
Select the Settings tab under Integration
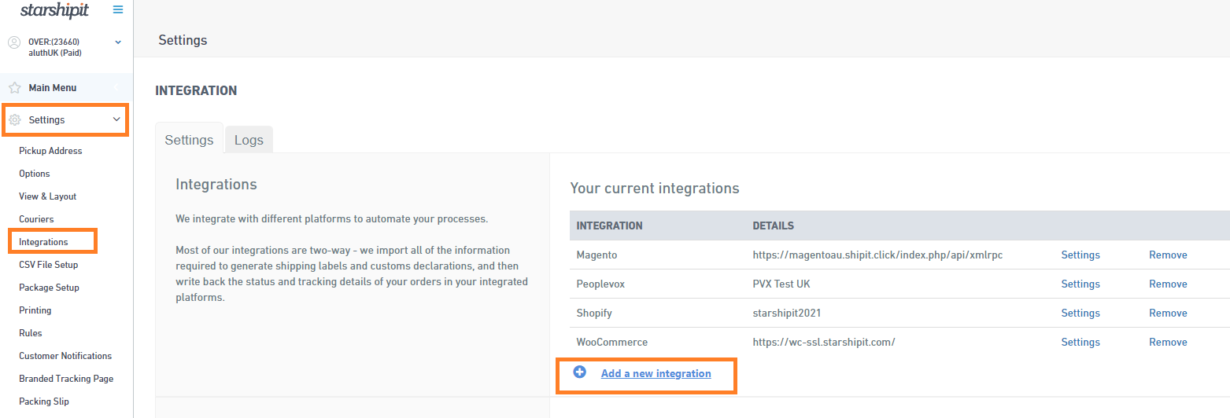click(x=189, y=140)
